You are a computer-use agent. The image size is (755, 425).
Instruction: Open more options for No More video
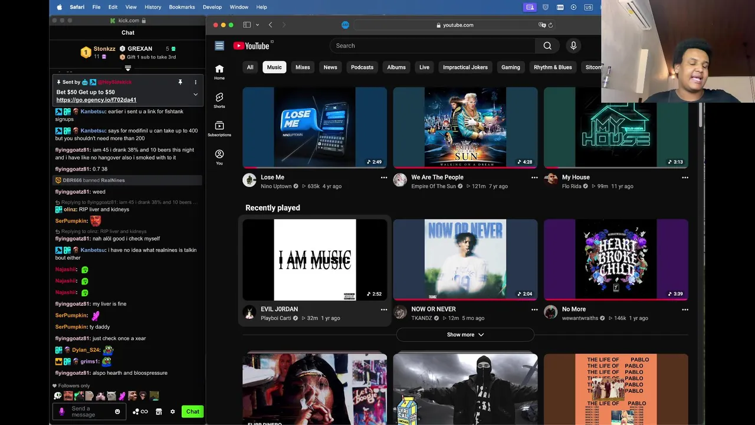685,309
